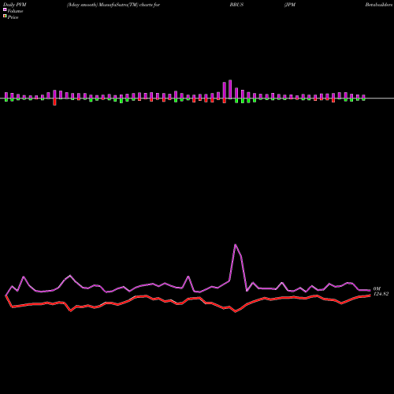The height and width of the screenshot is (394, 394).
Task: Click the '0M' volume end value
Action: point(377,288)
